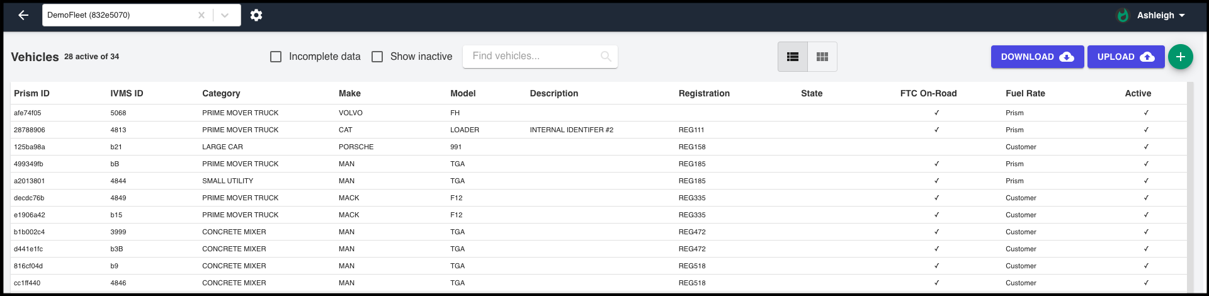
Task: Click the Category column header
Action: point(221,93)
